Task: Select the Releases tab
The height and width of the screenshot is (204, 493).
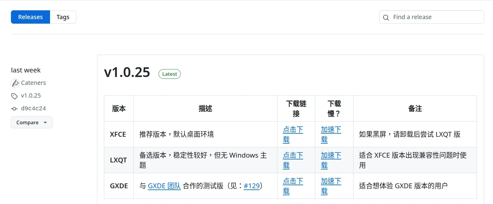Action: tap(30, 17)
